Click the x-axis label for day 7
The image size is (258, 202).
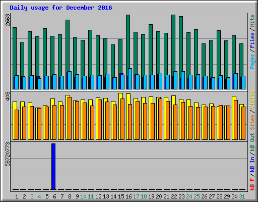62,196
